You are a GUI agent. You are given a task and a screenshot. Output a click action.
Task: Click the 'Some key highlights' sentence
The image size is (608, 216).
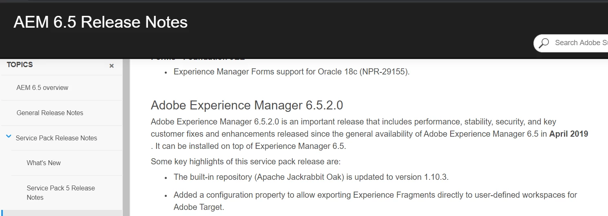245,161
